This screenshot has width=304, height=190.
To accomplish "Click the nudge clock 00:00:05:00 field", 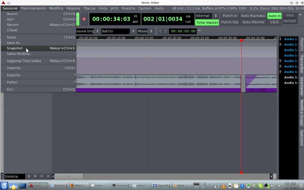I will 183,31.
